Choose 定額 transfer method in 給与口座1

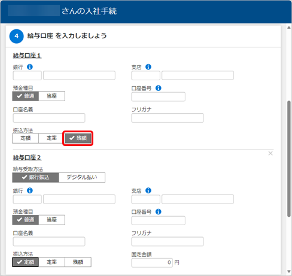tap(25, 138)
